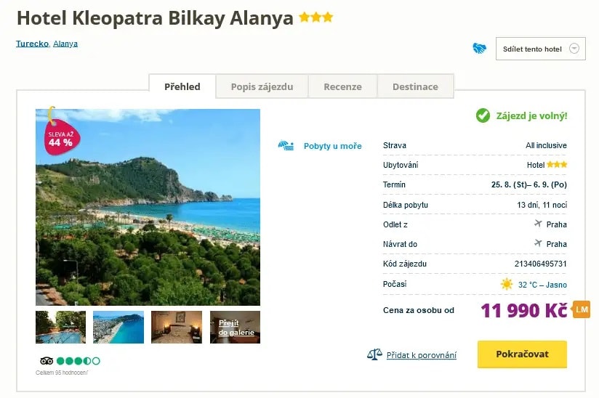Open the Recenze tab
The width and height of the screenshot is (599, 398).
point(342,86)
